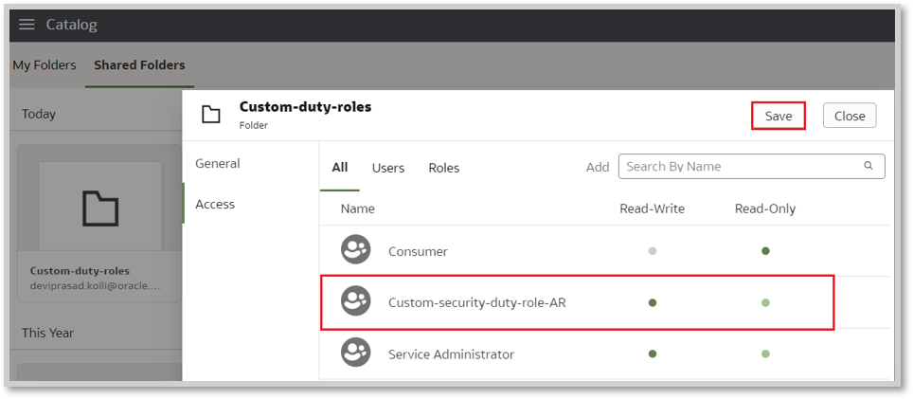Set Service Administrator to Read-Only
913x399 pixels.
point(765,354)
